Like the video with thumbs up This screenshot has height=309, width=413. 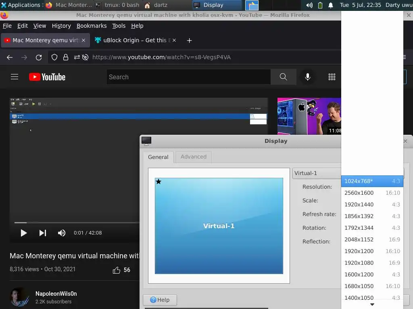tap(116, 270)
